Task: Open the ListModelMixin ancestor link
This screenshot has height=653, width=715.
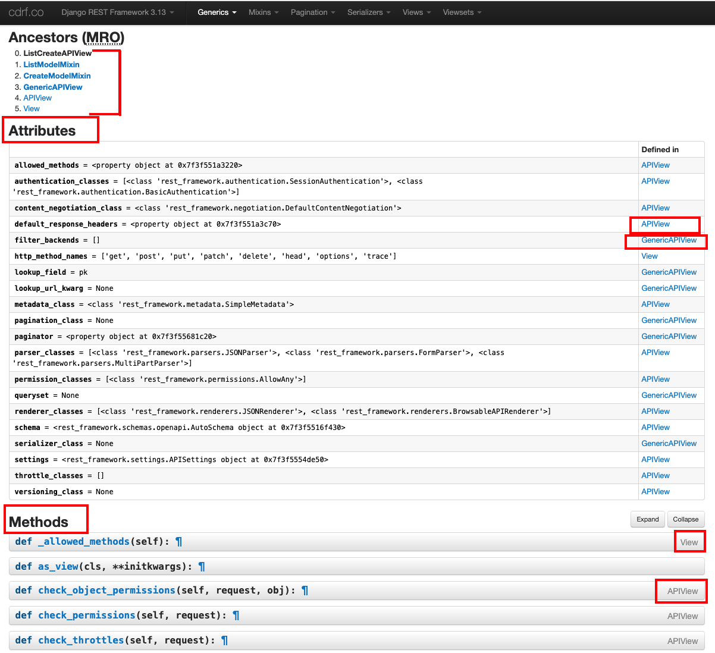Action: [x=51, y=64]
